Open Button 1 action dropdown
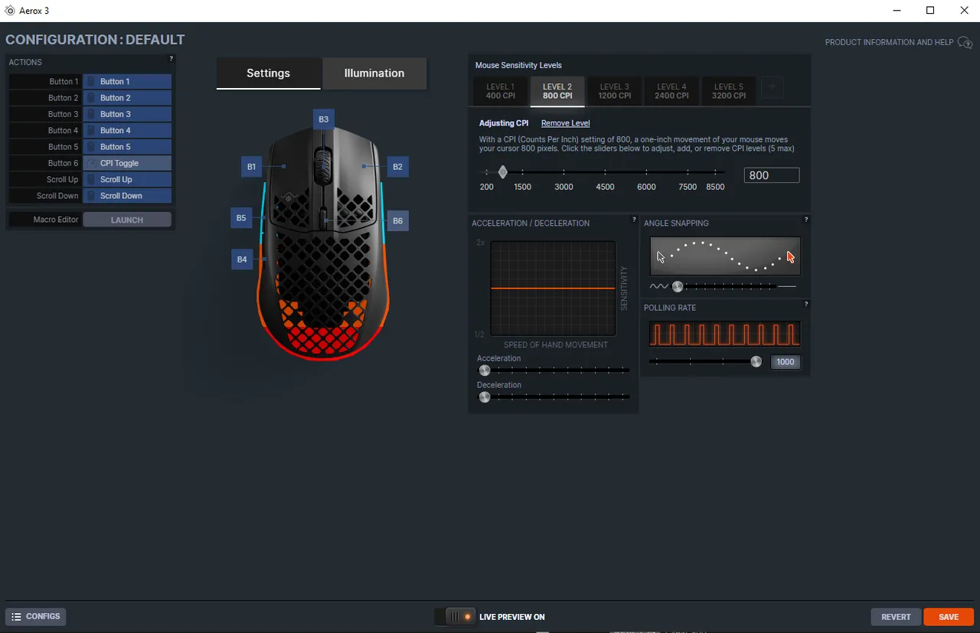Screen dimensions: 980x633 click(x=127, y=81)
